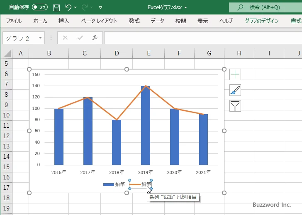Viewport: 302px width, 215px height.
Task: Open Customize Quick Access Toolbar dropdown
Action: click(100, 7)
